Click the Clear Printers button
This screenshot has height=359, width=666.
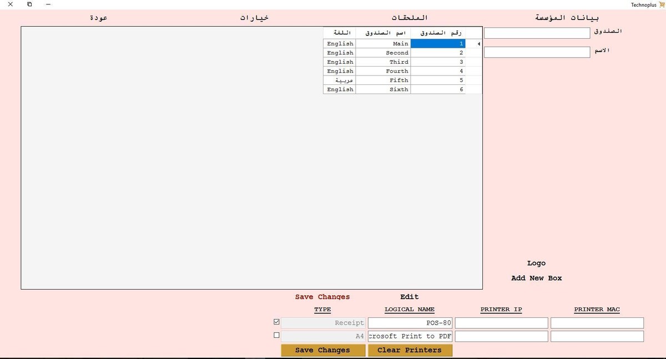(x=410, y=350)
